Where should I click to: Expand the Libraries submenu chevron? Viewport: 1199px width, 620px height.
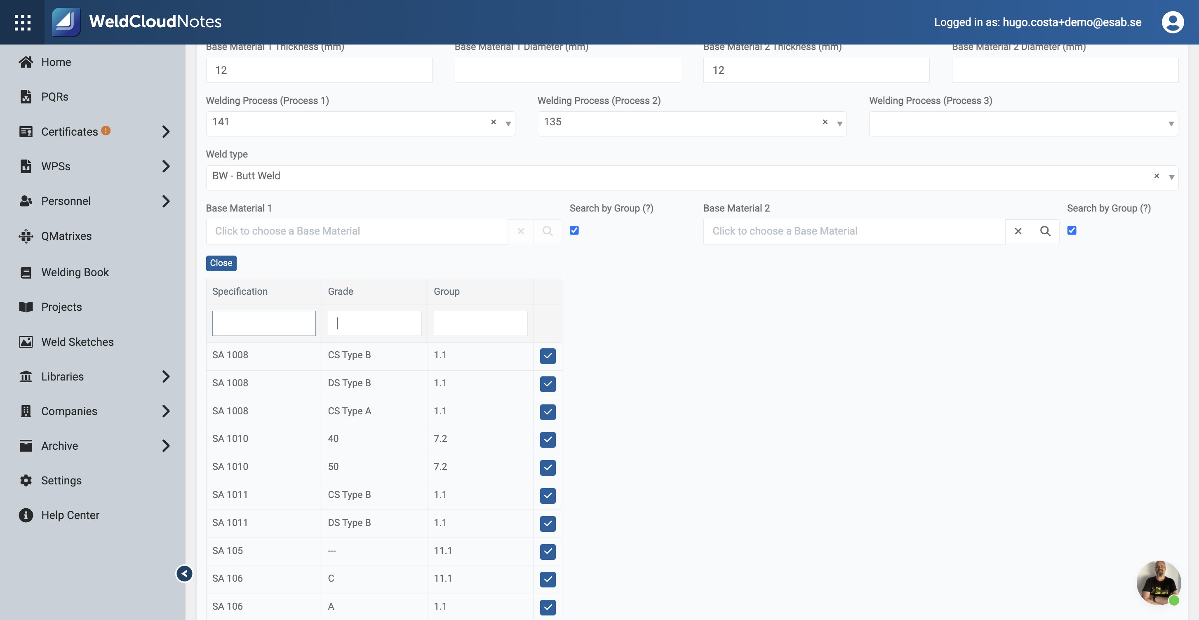[x=166, y=376]
